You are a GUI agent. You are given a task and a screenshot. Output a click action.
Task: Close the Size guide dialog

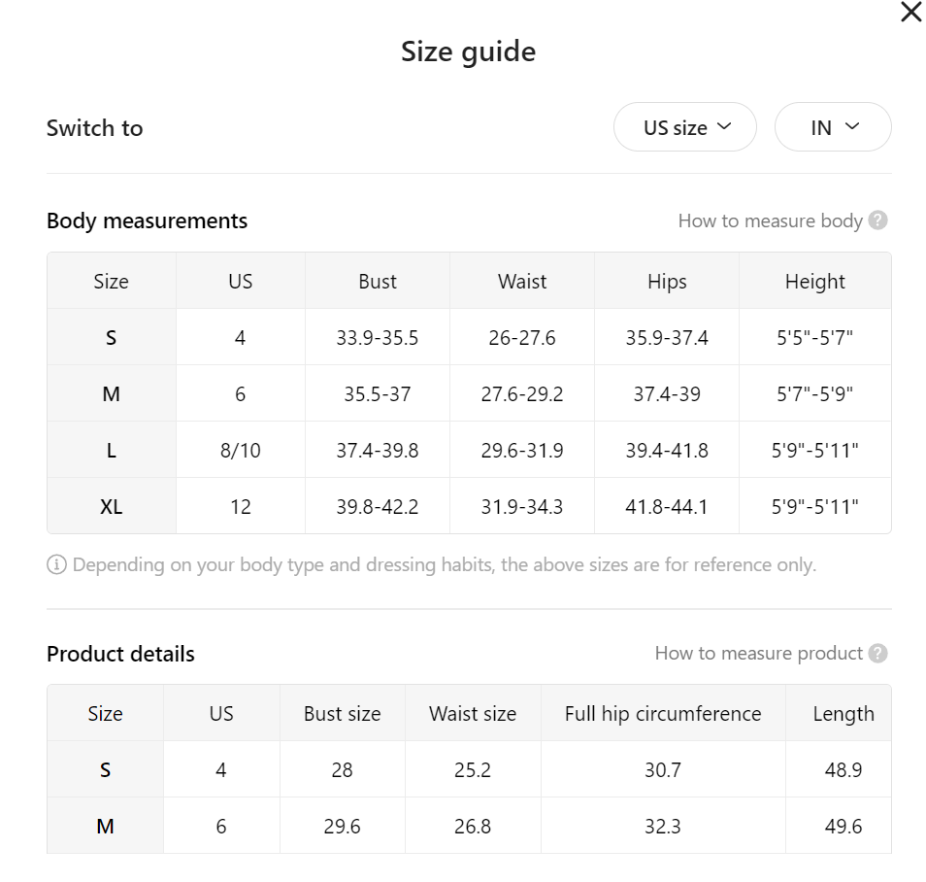(x=911, y=12)
